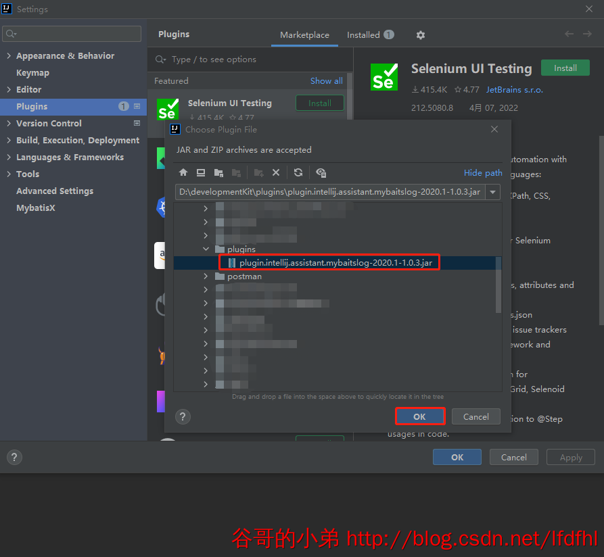Expand Tools settings section
The width and height of the screenshot is (604, 557).
click(x=9, y=174)
